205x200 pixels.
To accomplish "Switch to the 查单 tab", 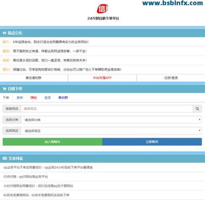I will pos(20,98).
